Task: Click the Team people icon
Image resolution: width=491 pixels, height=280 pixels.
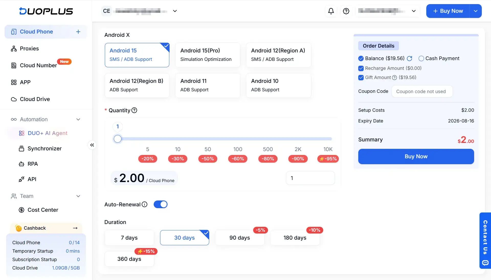Action: coord(14,196)
